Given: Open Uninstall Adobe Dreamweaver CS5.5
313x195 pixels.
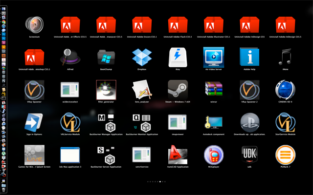Looking at the screenshot, I should 106,25.
